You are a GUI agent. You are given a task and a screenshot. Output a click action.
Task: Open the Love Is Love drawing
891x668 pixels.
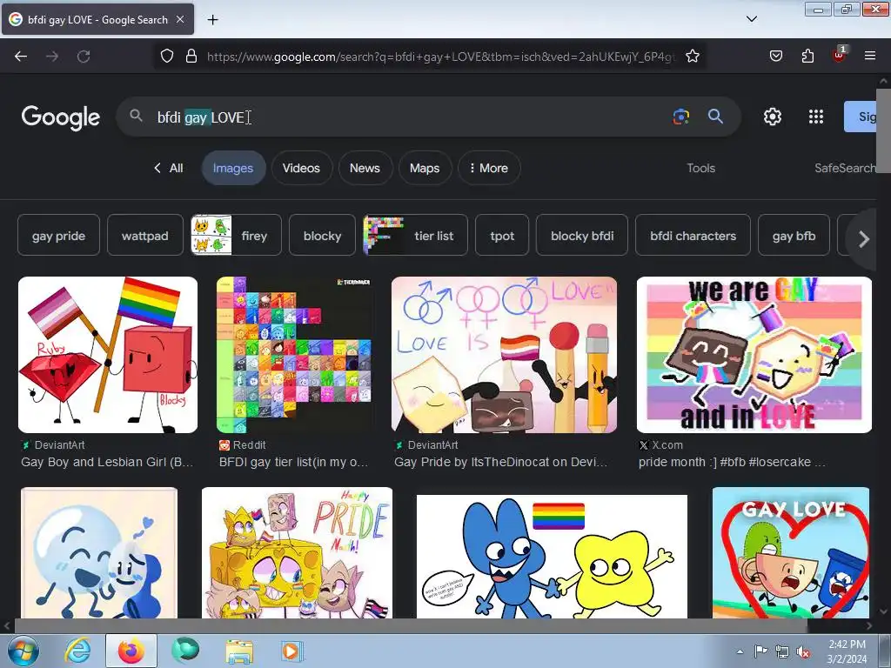pyautogui.click(x=504, y=355)
